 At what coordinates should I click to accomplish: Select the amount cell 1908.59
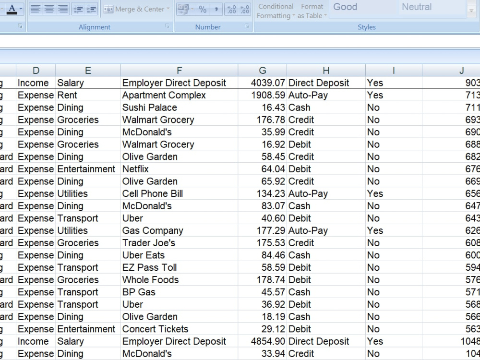pos(263,95)
